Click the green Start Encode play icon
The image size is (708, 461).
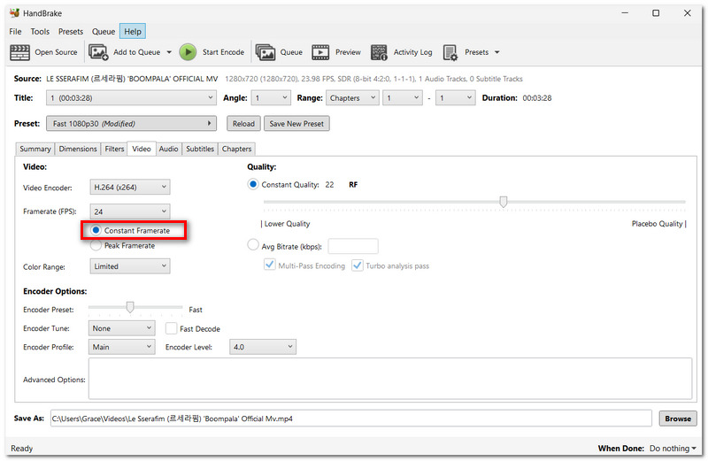(x=188, y=52)
